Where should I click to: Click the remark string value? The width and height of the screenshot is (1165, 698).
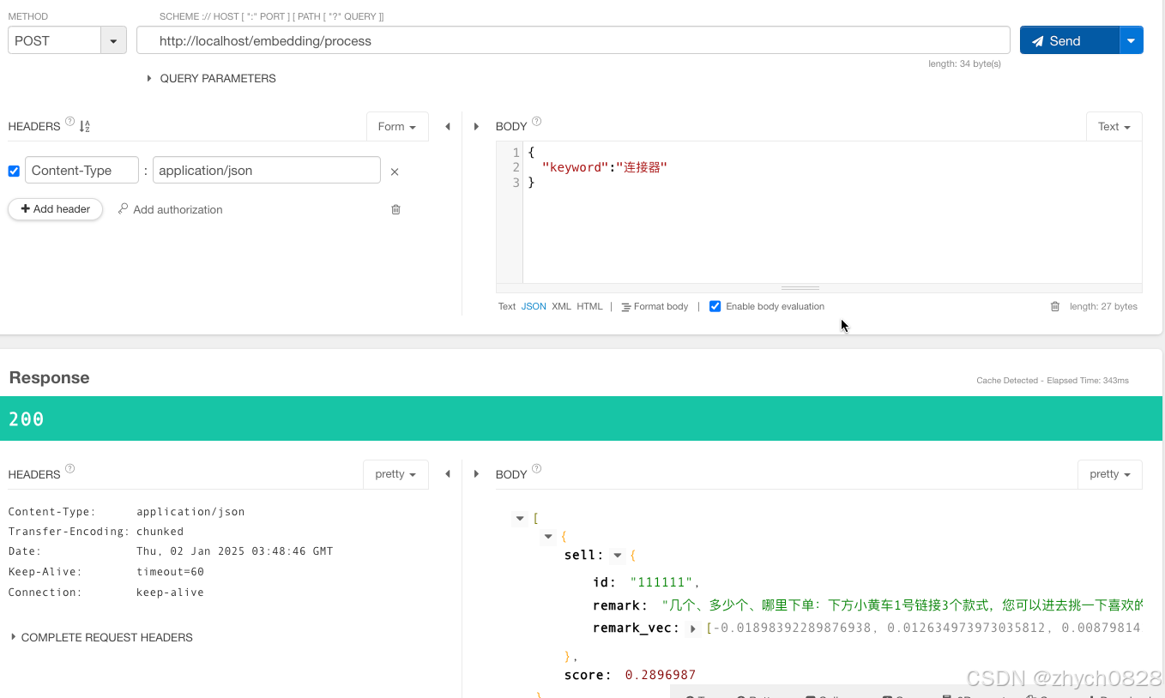tap(902, 605)
